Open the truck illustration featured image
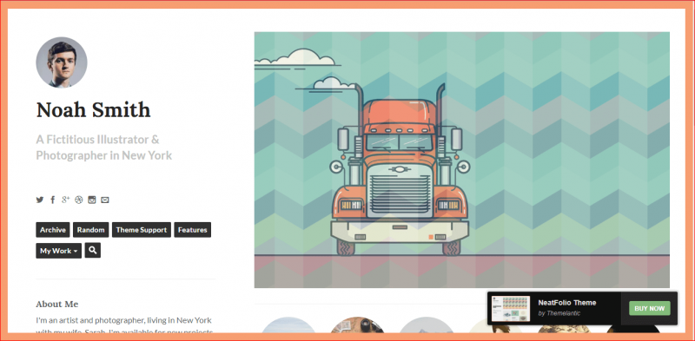This screenshot has height=341, width=695. 462,160
